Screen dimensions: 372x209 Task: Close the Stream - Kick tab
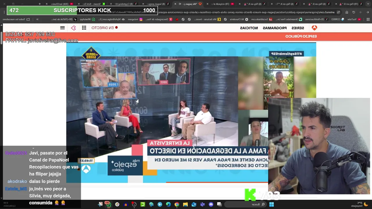coord(79,4)
